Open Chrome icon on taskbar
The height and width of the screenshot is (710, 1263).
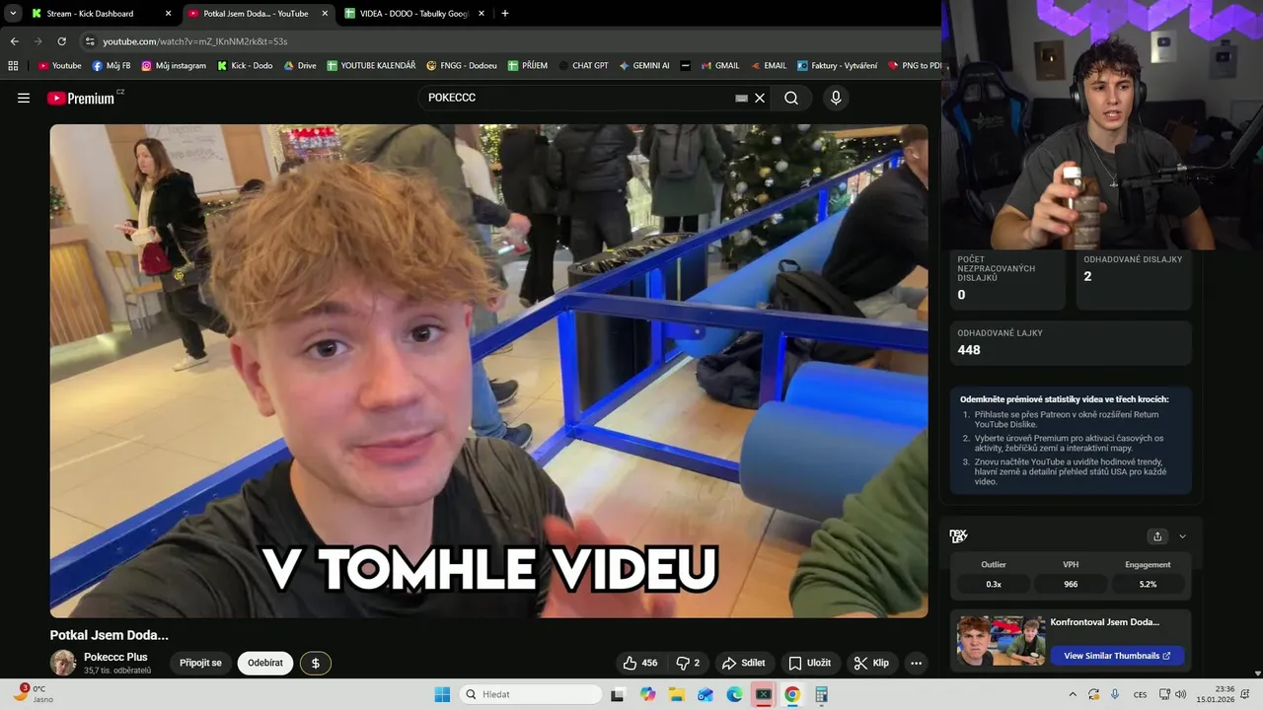792,694
